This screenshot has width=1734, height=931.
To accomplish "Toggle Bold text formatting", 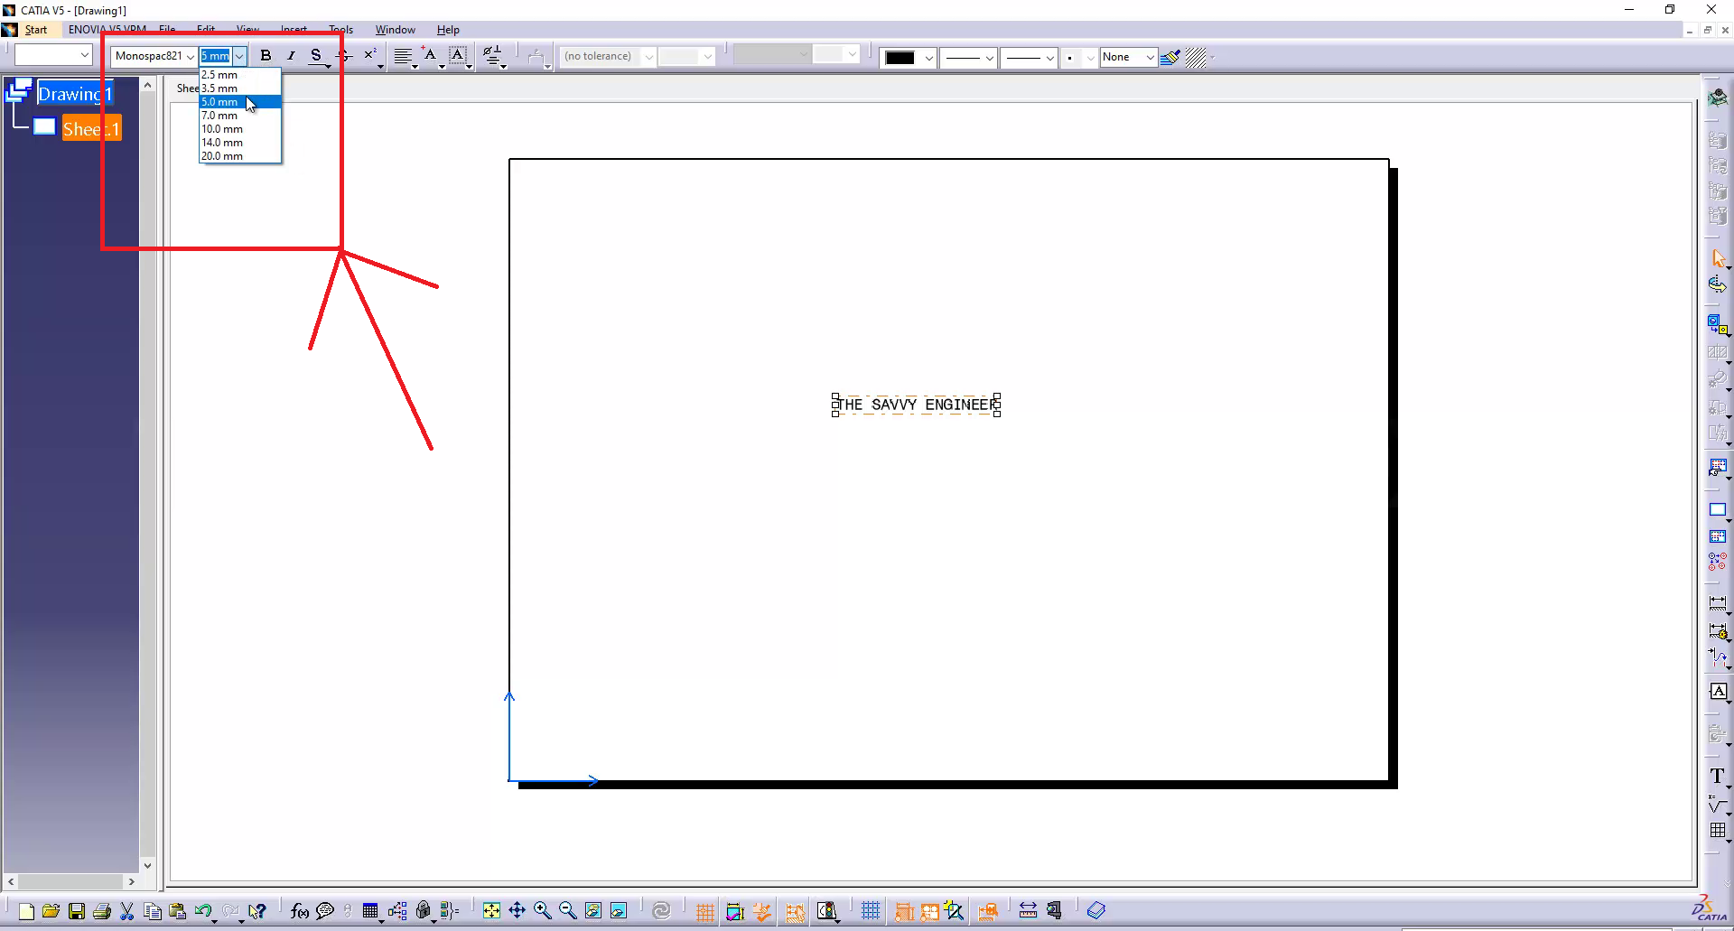I will [x=266, y=56].
